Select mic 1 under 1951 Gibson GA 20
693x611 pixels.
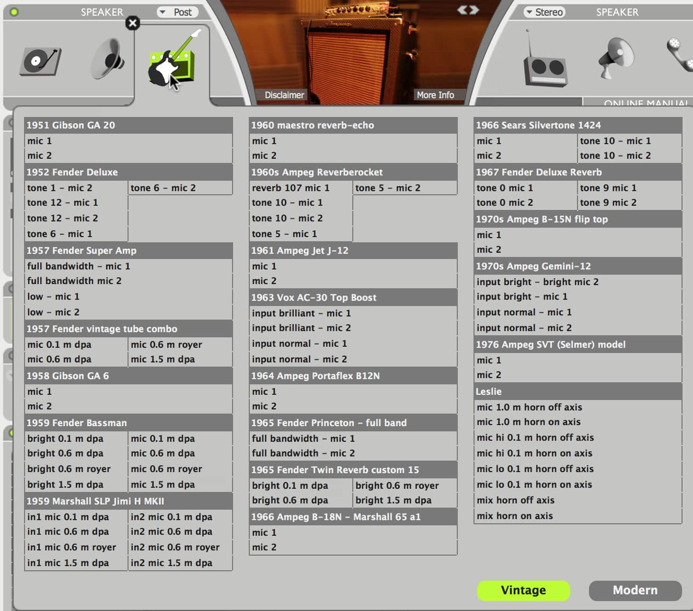click(x=128, y=141)
